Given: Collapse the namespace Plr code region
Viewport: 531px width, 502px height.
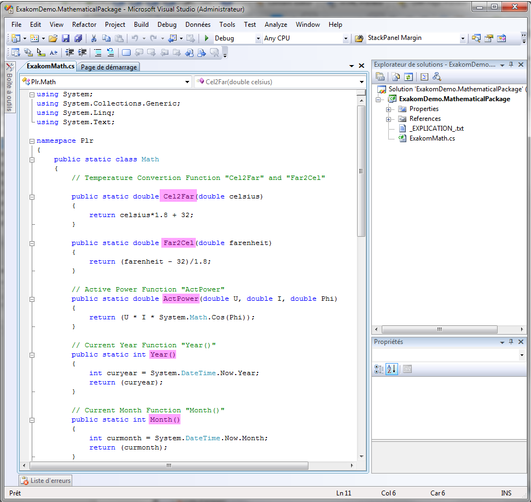Looking at the screenshot, I should coord(32,141).
